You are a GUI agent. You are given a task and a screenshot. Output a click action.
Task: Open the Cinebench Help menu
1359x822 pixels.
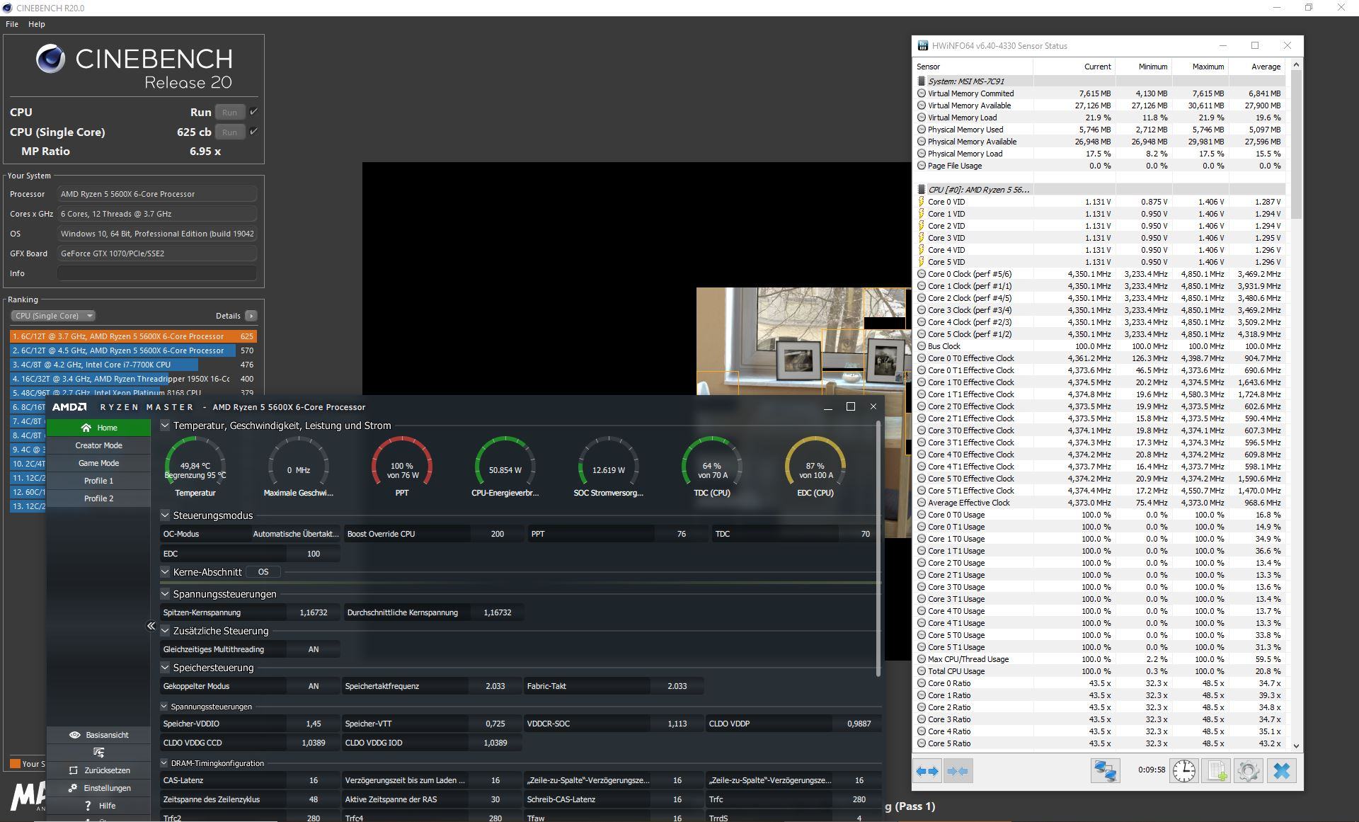coord(37,24)
